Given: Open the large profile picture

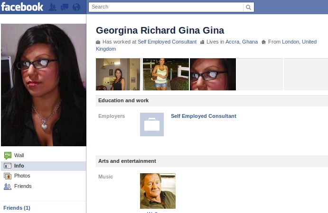Looking at the screenshot, I should 44,85.
